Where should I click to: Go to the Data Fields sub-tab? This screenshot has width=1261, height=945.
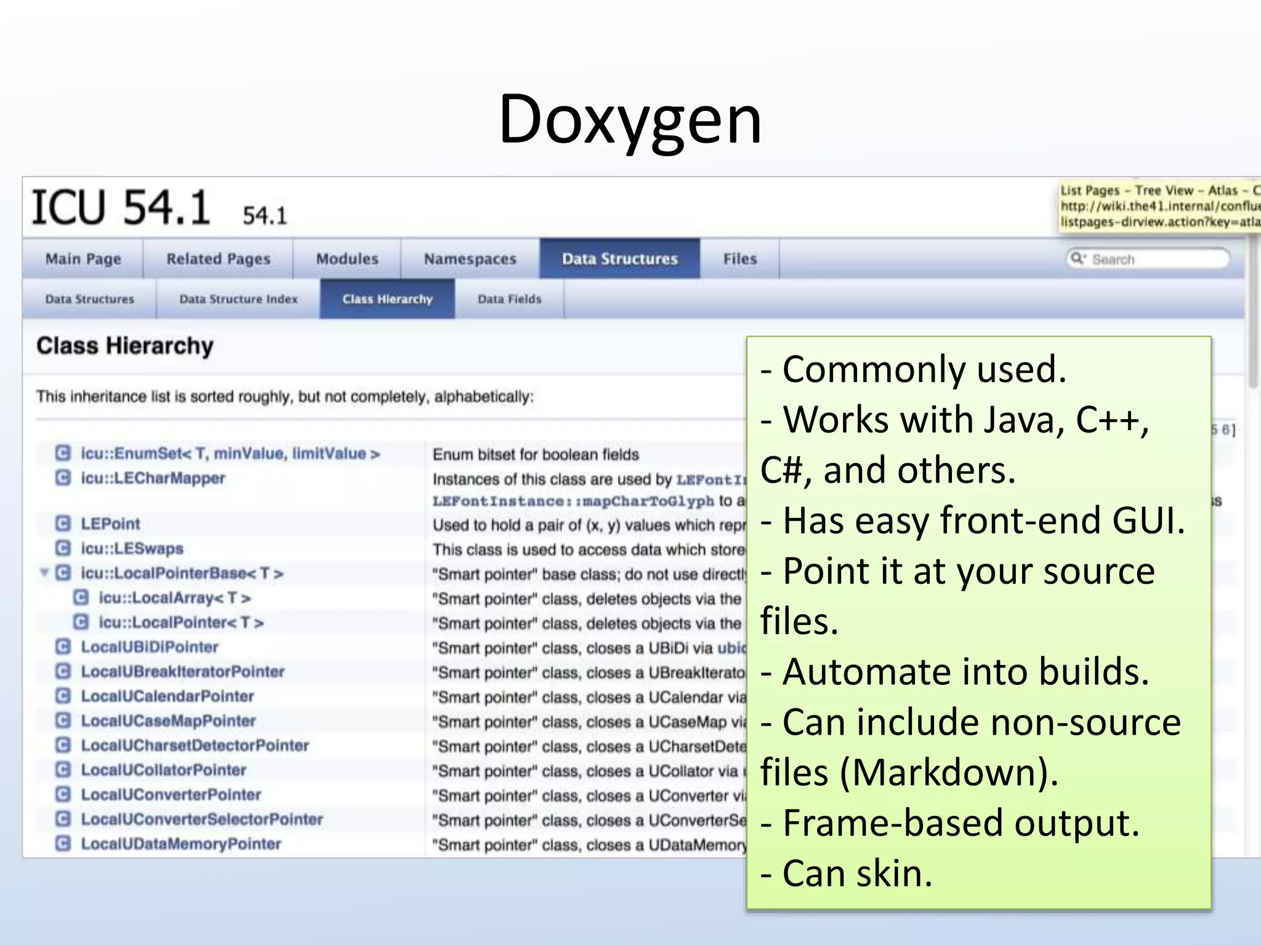pyautogui.click(x=509, y=299)
